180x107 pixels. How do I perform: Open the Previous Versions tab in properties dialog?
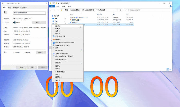point(23,8)
